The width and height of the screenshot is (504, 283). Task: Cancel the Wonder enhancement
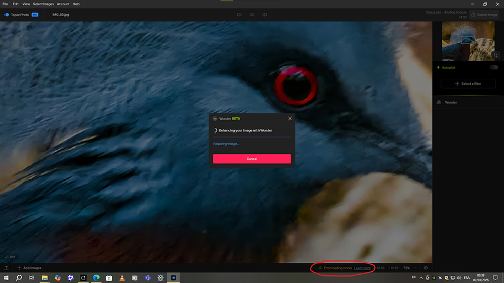(252, 159)
